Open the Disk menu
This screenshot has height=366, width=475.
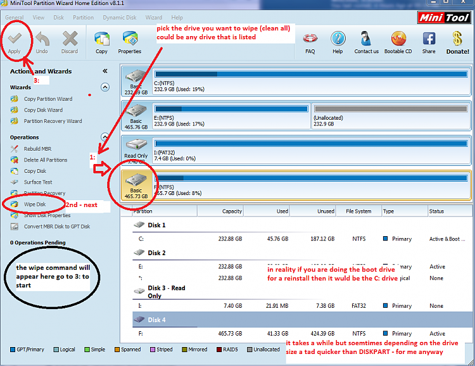(x=58, y=18)
